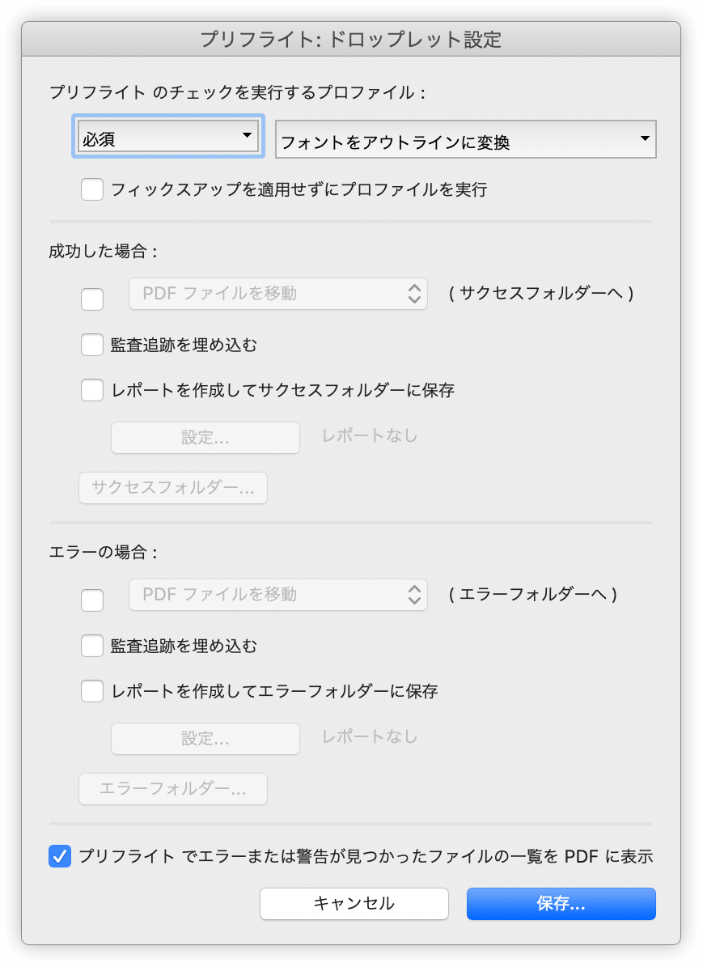Open the error PDF ファイルを移動 popup menu
This screenshot has height=967, width=703.
tap(278, 595)
